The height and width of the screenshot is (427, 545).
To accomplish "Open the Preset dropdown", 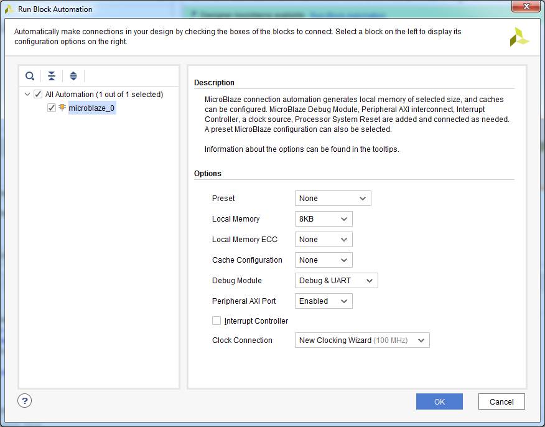I will pyautogui.click(x=333, y=198).
